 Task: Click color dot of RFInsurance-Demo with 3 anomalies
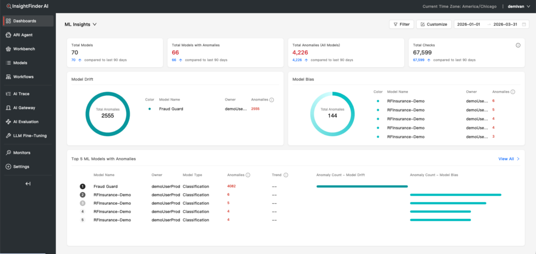[x=378, y=137]
